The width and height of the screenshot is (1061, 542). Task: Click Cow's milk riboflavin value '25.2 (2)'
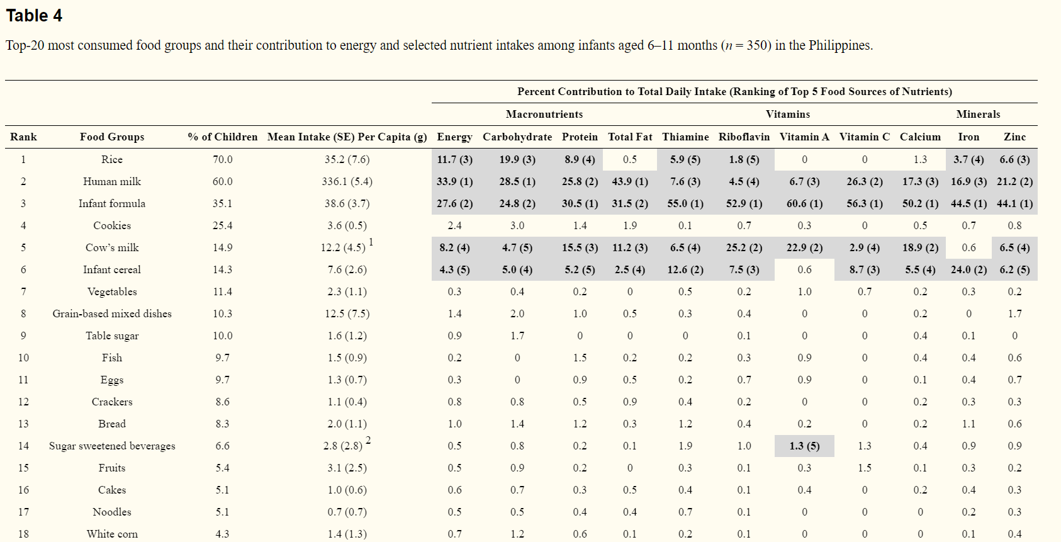(744, 248)
